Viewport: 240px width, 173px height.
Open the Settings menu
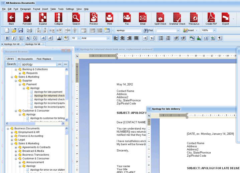tap(70, 9)
